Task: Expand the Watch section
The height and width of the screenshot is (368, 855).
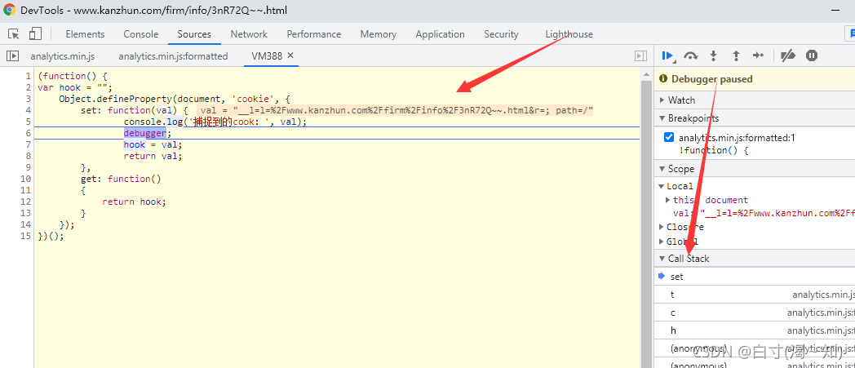Action: pos(662,100)
